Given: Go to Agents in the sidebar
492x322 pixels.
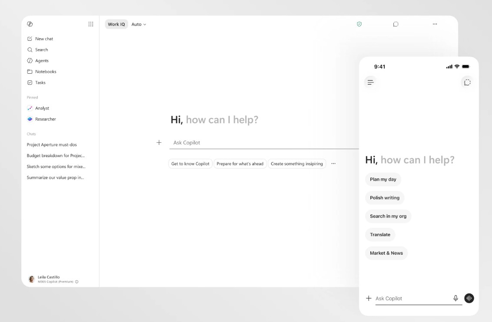Looking at the screenshot, I should pos(42,61).
